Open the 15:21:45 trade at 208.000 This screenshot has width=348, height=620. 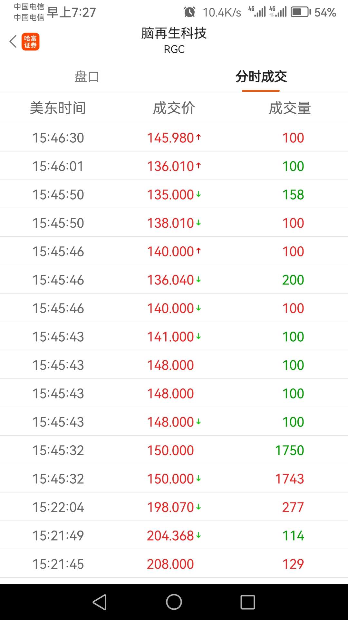(x=174, y=563)
